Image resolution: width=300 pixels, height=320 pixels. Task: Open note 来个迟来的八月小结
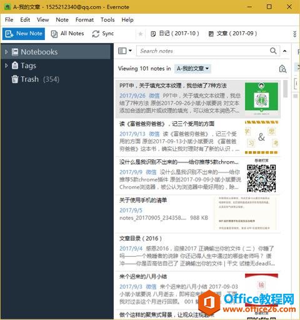[x=198, y=291]
